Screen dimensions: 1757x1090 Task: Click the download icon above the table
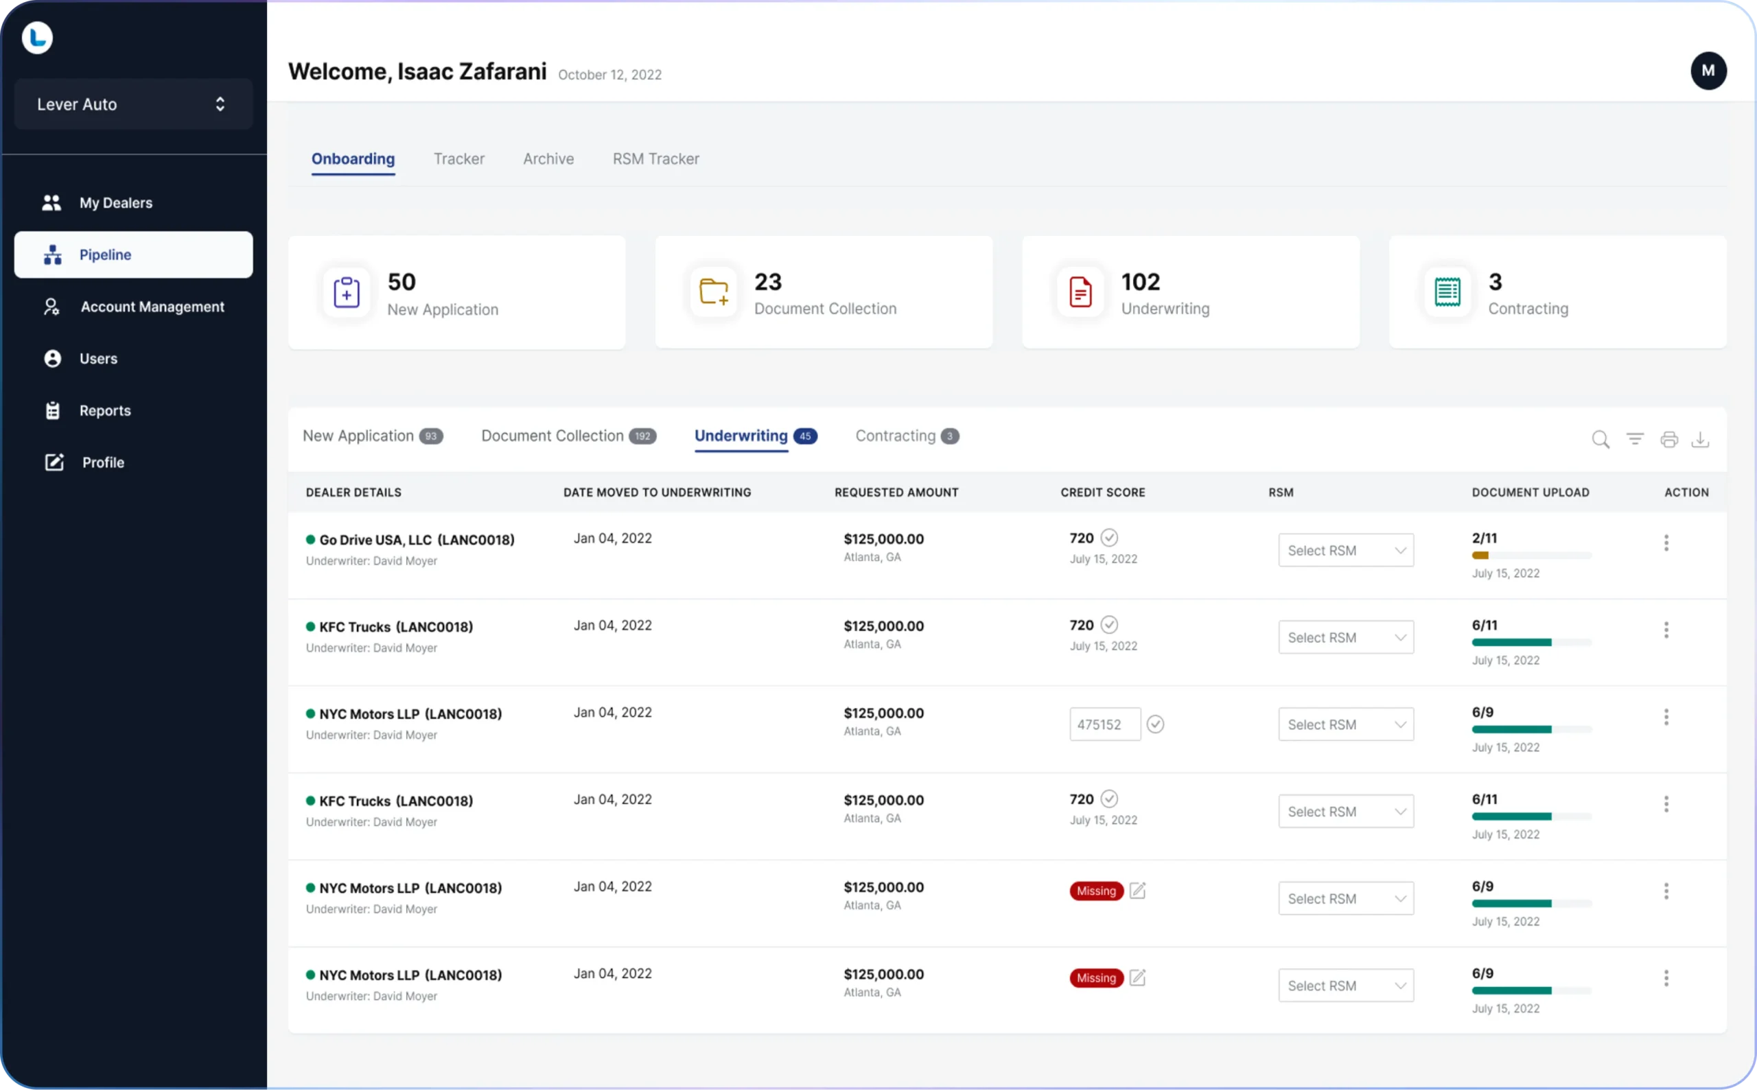tap(1700, 439)
